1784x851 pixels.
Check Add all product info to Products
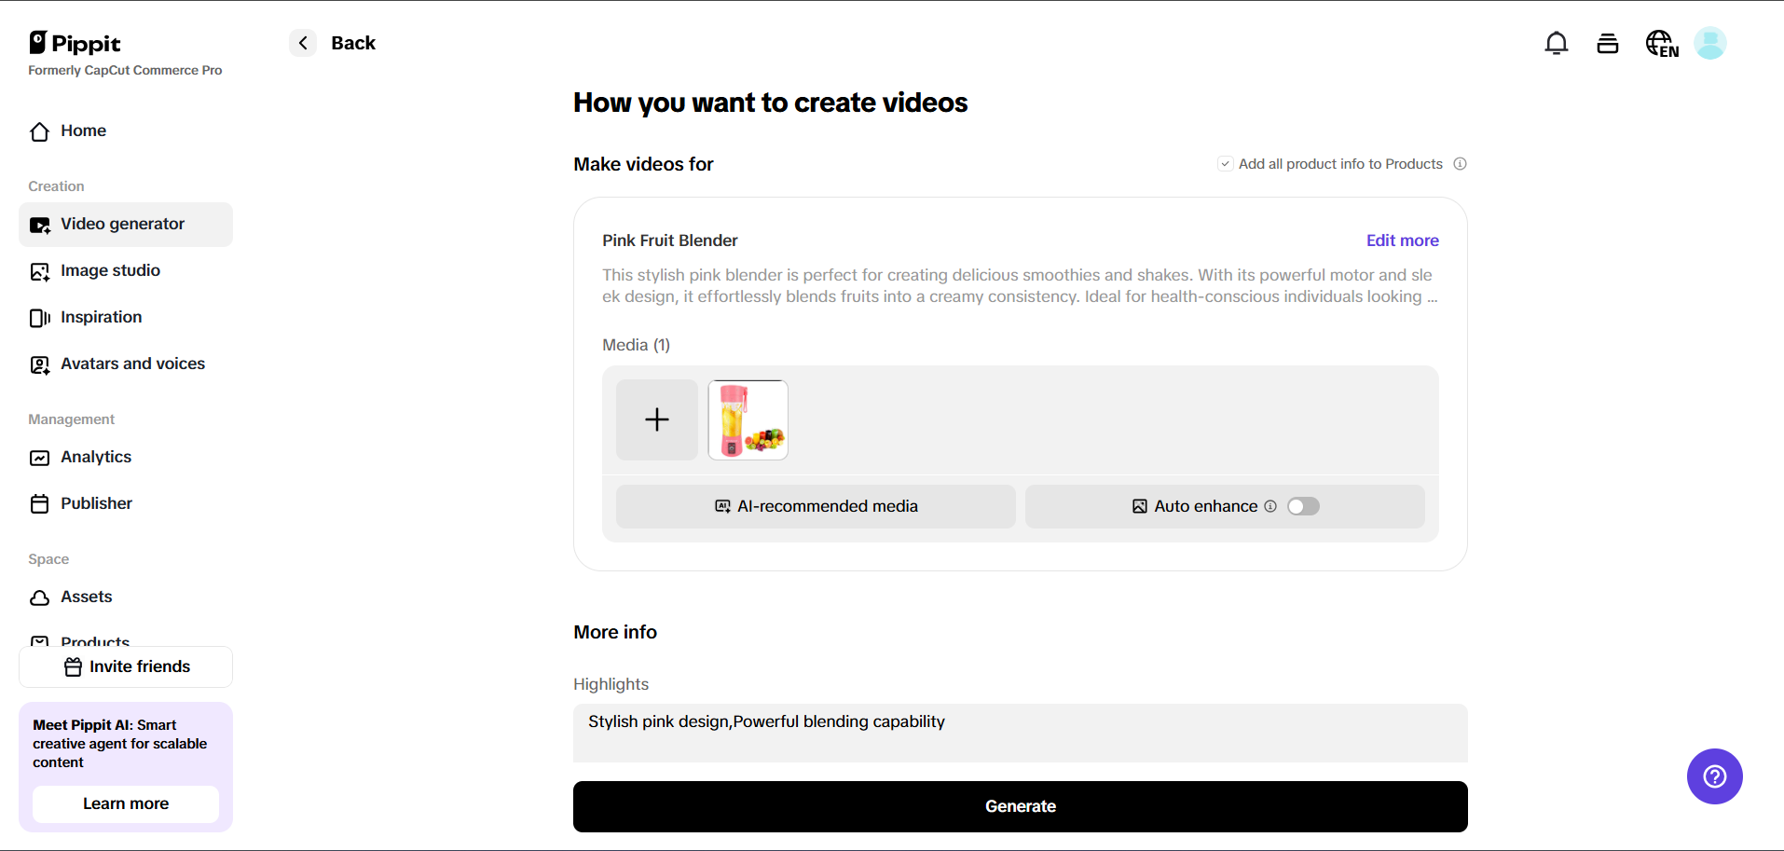coord(1226,164)
